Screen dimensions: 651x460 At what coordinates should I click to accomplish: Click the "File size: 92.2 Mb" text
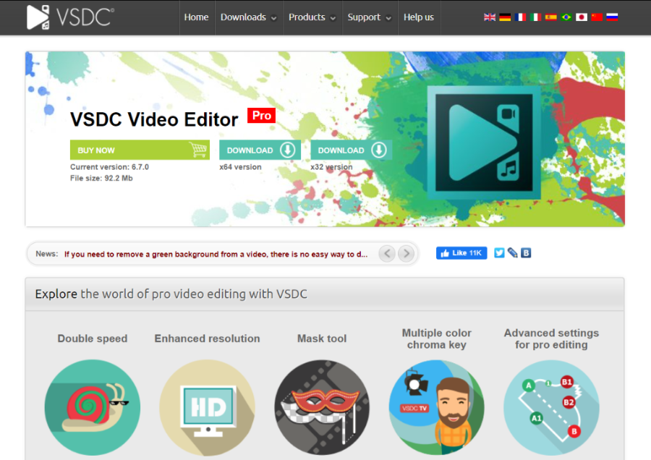click(x=101, y=178)
